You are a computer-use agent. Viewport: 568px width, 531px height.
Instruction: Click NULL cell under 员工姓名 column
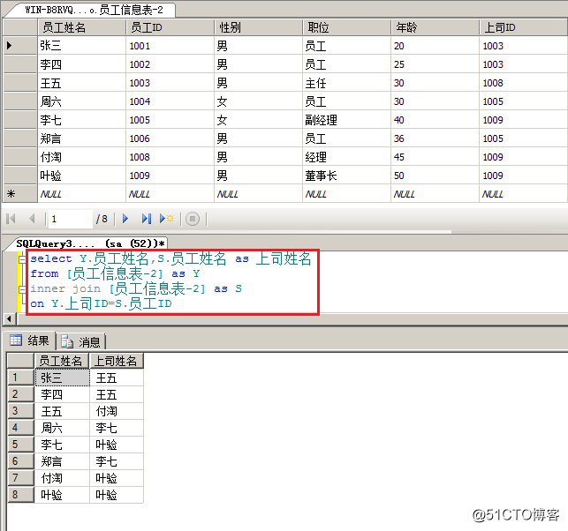pos(82,194)
